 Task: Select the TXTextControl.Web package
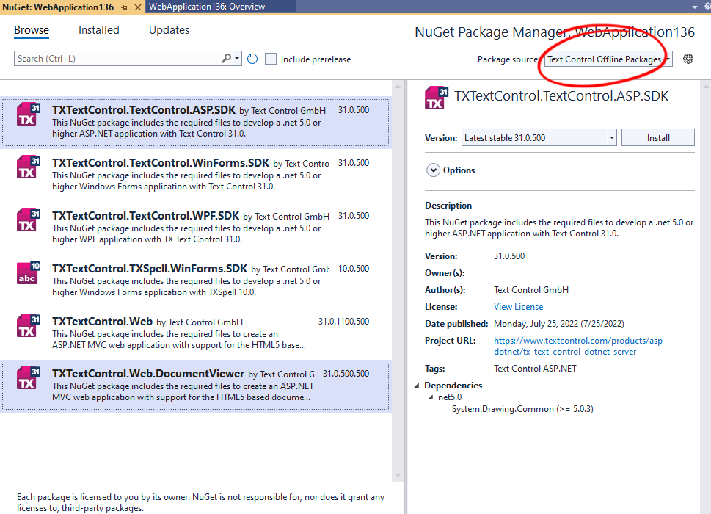pyautogui.click(x=195, y=333)
